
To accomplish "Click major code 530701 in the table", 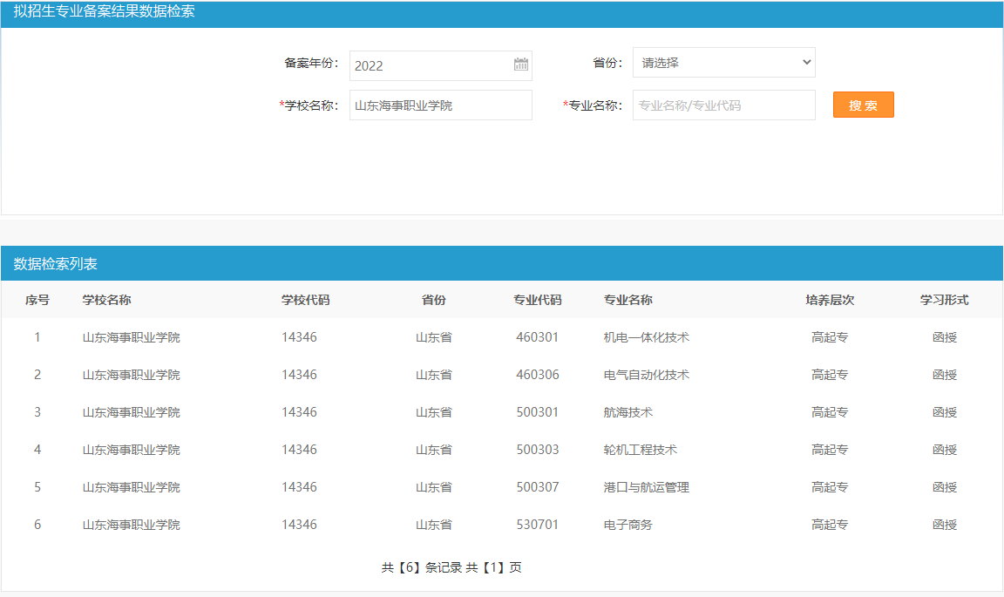I will pos(538,525).
